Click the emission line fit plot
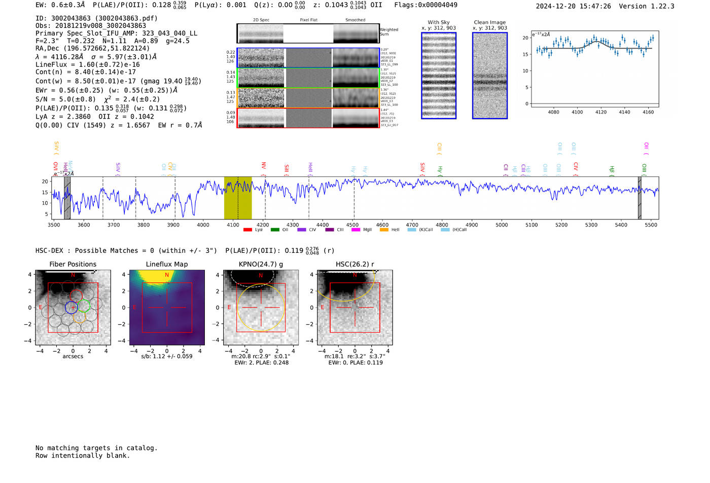This screenshot has height=483, width=710. coord(595,69)
